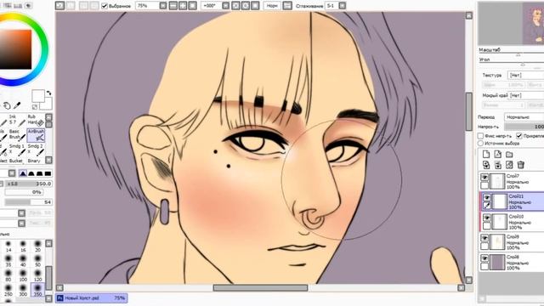Image resolution: width=544 pixels, height=306 pixels.
Task: Choose the flat hard brush edge shape
Action: (x=48, y=173)
